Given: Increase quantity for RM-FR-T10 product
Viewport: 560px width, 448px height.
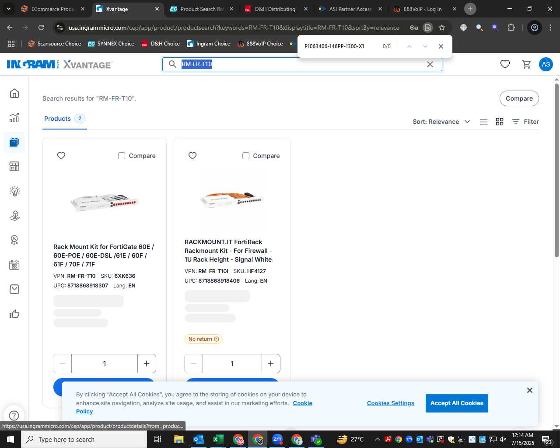Looking at the screenshot, I should coord(147,364).
